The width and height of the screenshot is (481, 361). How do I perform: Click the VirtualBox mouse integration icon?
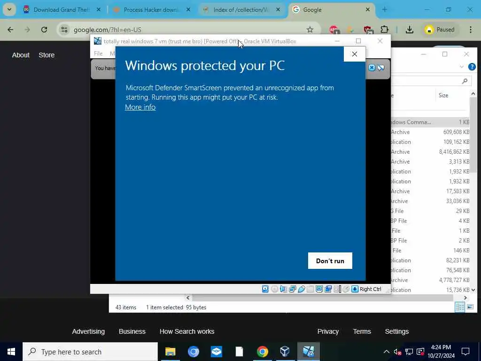pos(346,289)
